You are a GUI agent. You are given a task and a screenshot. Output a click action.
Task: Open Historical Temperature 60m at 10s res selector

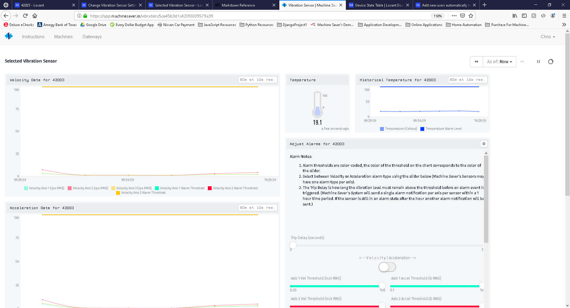[x=468, y=80]
